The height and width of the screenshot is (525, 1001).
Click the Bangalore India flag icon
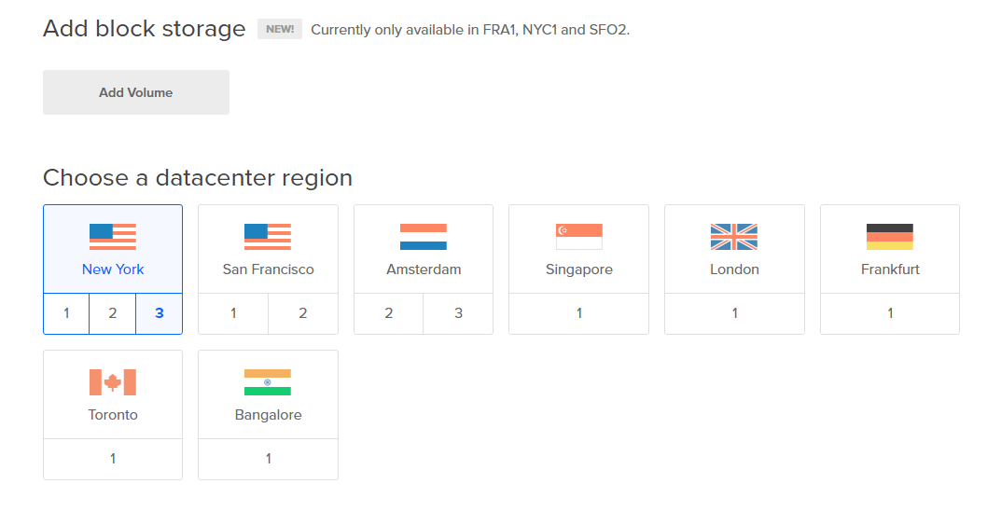coord(268,382)
